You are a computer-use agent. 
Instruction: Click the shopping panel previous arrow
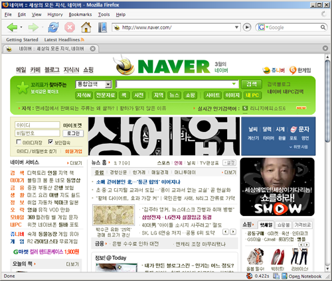click(x=301, y=245)
